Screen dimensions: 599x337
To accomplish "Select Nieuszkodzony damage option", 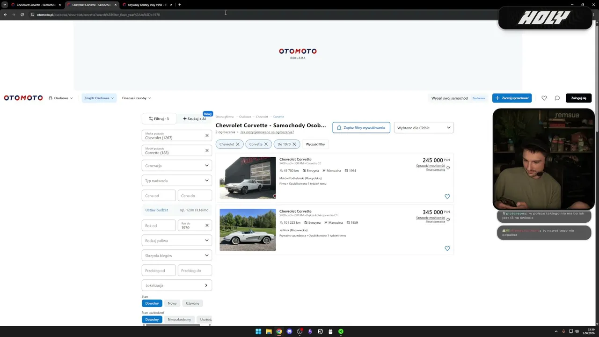I will tap(179, 319).
